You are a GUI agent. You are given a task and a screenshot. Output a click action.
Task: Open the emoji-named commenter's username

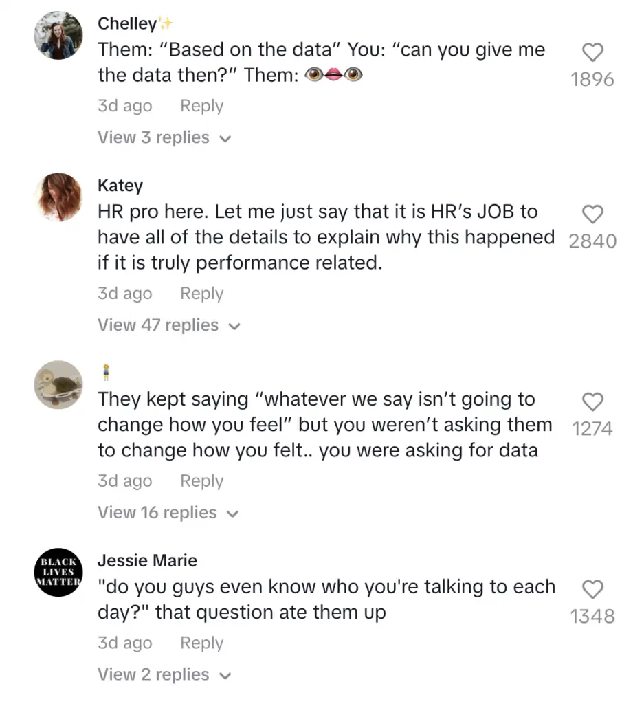106,373
